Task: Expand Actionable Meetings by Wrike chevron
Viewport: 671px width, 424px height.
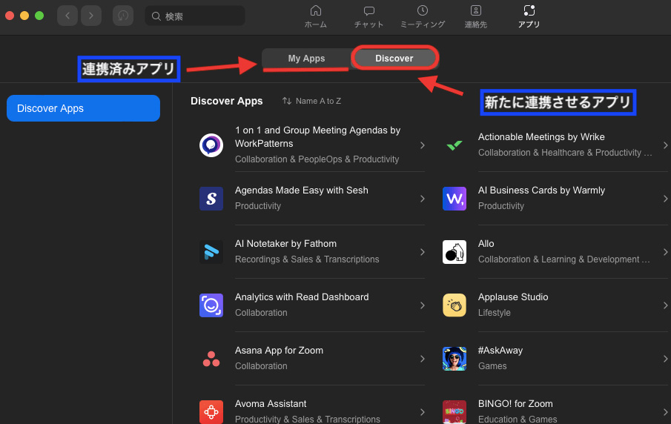Action: (665, 145)
